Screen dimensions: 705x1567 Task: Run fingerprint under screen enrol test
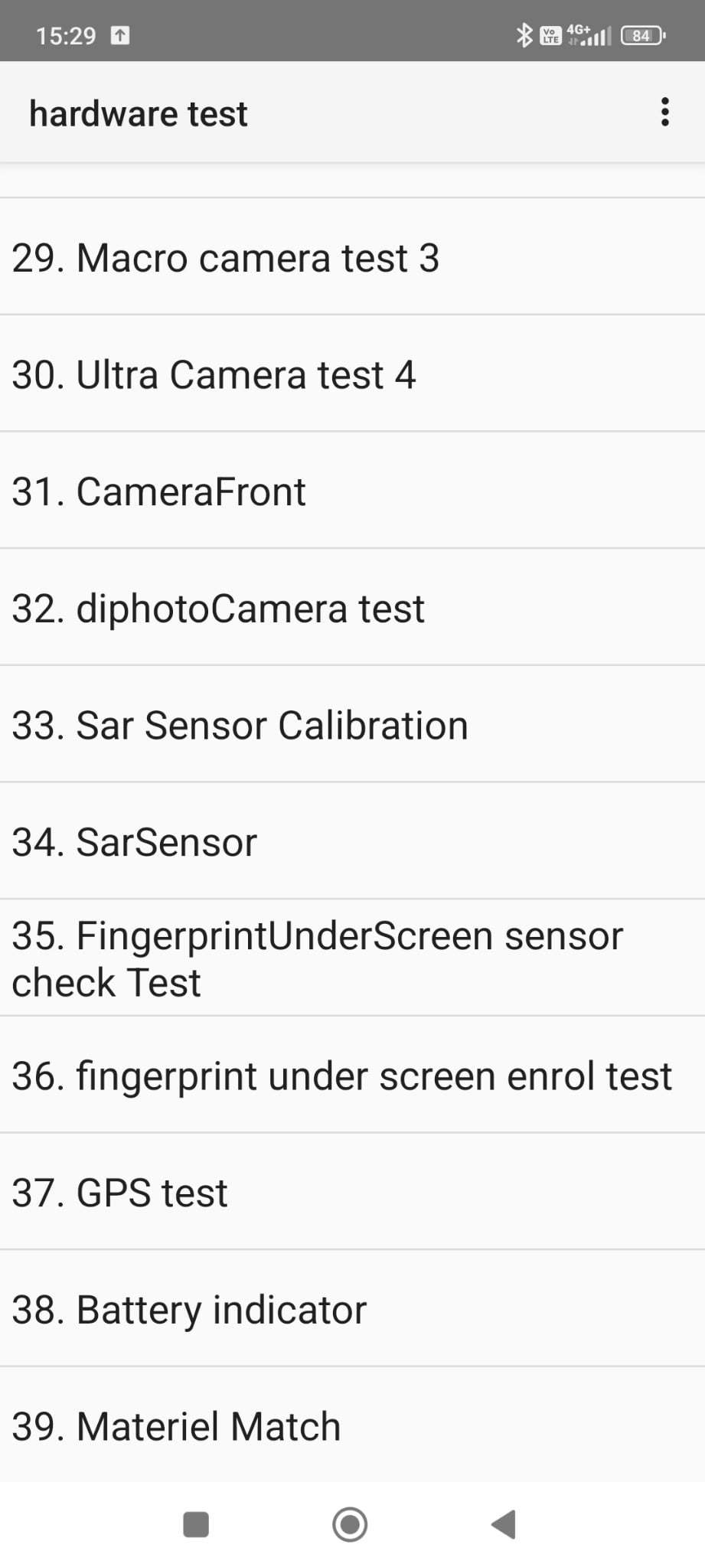pos(352,1076)
